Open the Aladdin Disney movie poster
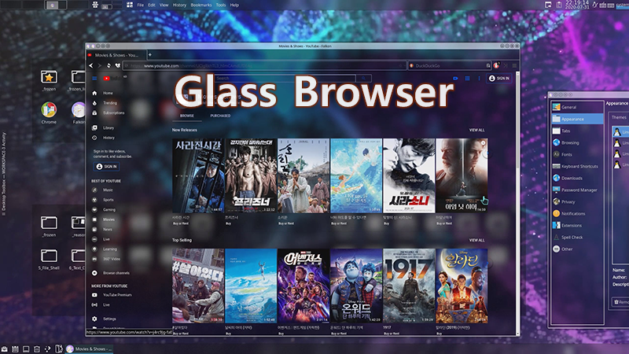This screenshot has height=354, width=629. 462,286
